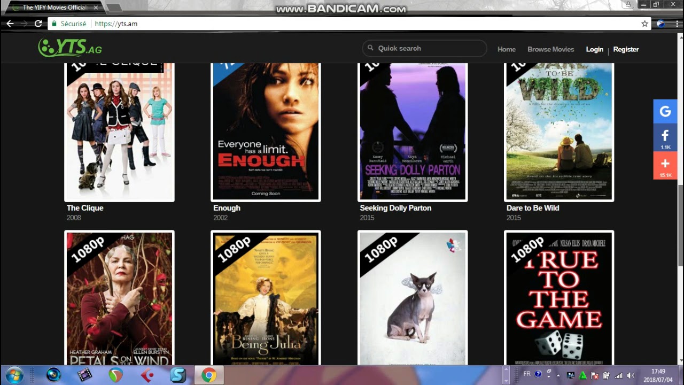
Task: Click The Clique title link
Action: tap(85, 208)
